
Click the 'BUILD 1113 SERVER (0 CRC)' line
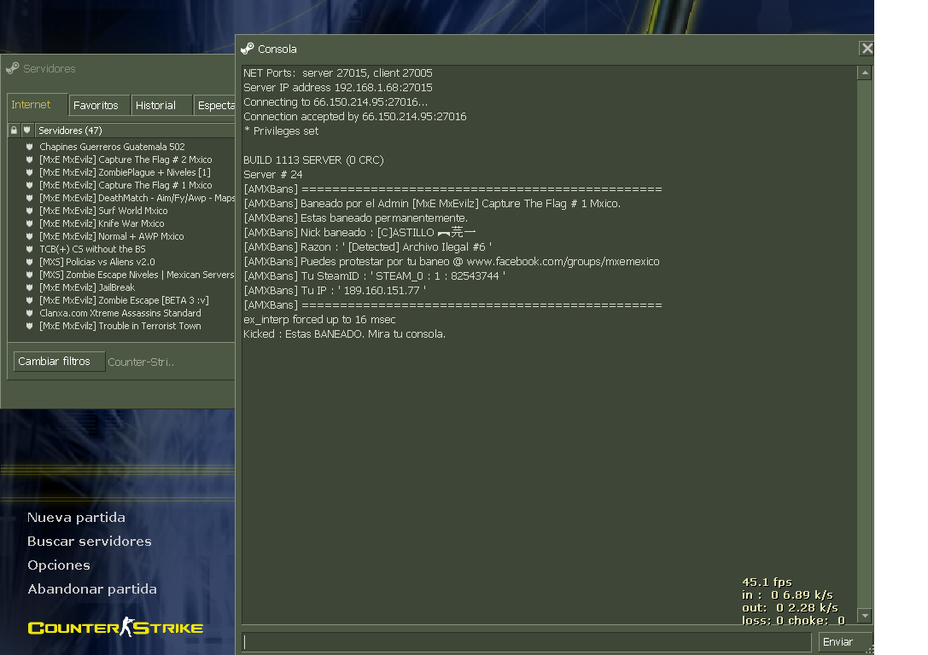313,160
